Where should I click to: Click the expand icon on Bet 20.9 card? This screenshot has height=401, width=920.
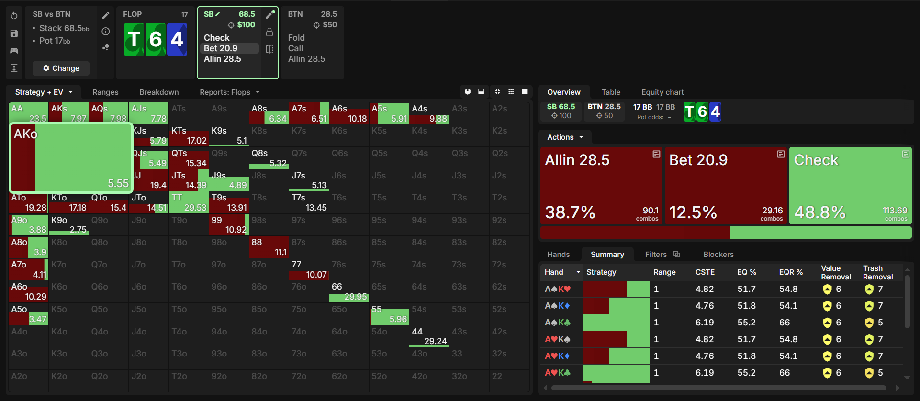coord(781,154)
